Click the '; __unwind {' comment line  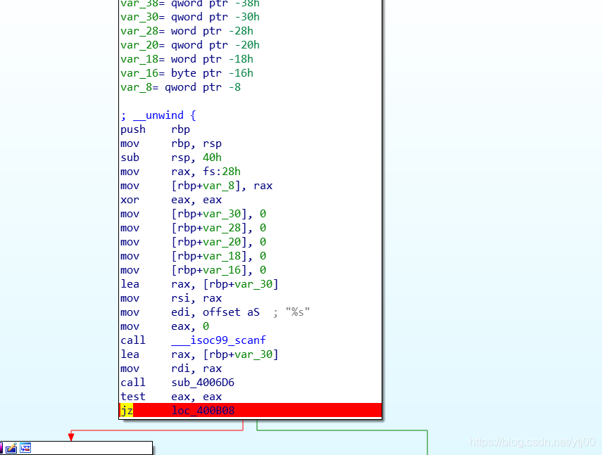point(158,115)
